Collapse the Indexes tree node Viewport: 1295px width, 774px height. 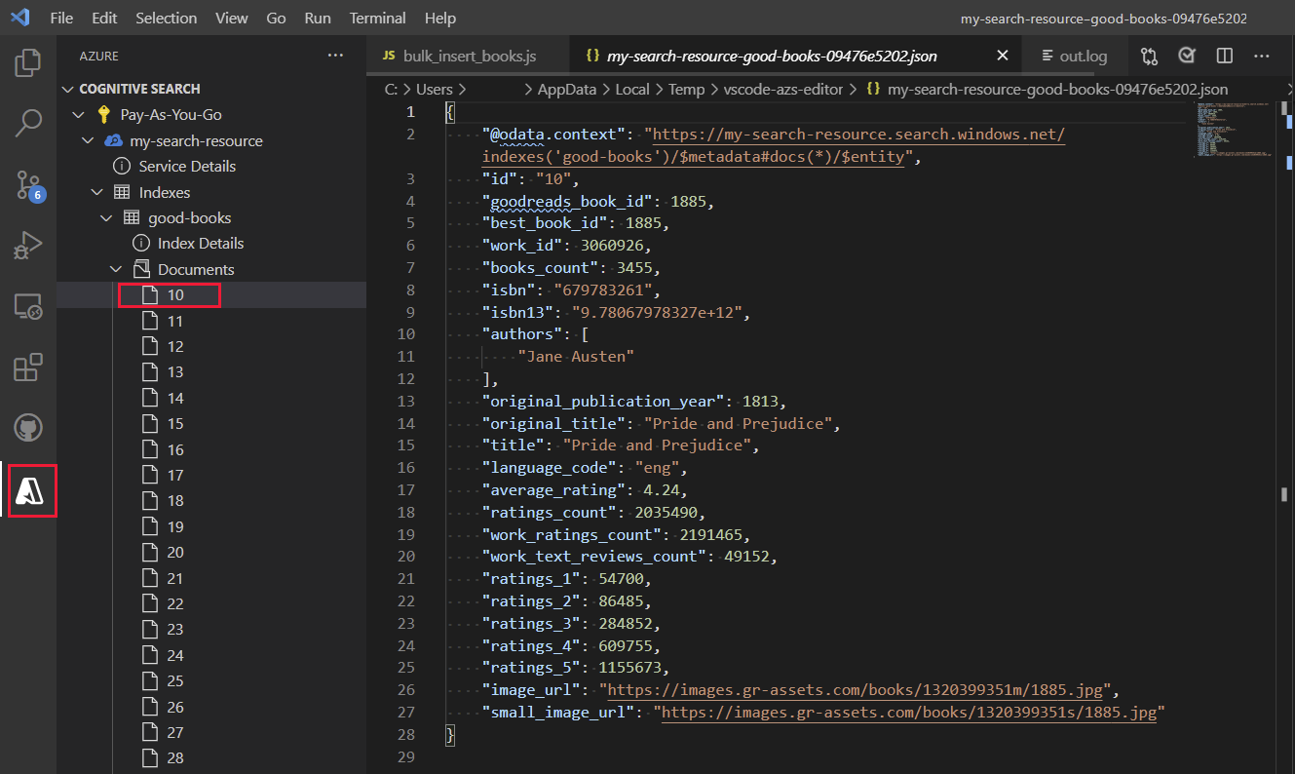click(97, 192)
